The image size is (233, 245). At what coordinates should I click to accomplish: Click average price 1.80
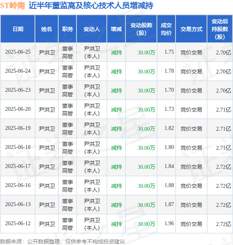point(169,147)
